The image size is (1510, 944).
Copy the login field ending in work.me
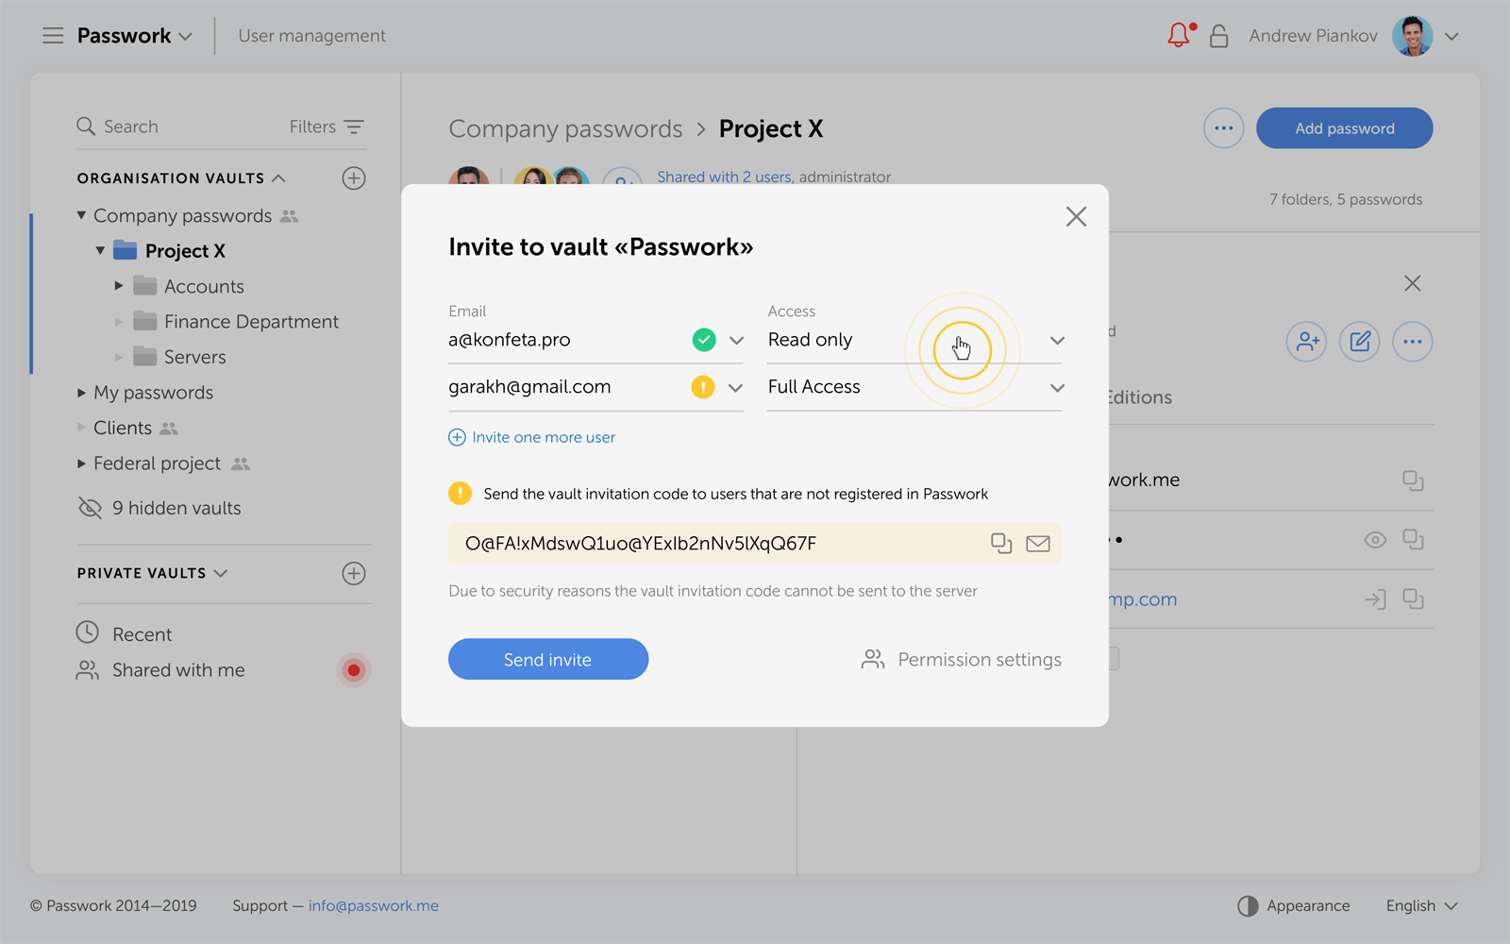pos(1413,480)
